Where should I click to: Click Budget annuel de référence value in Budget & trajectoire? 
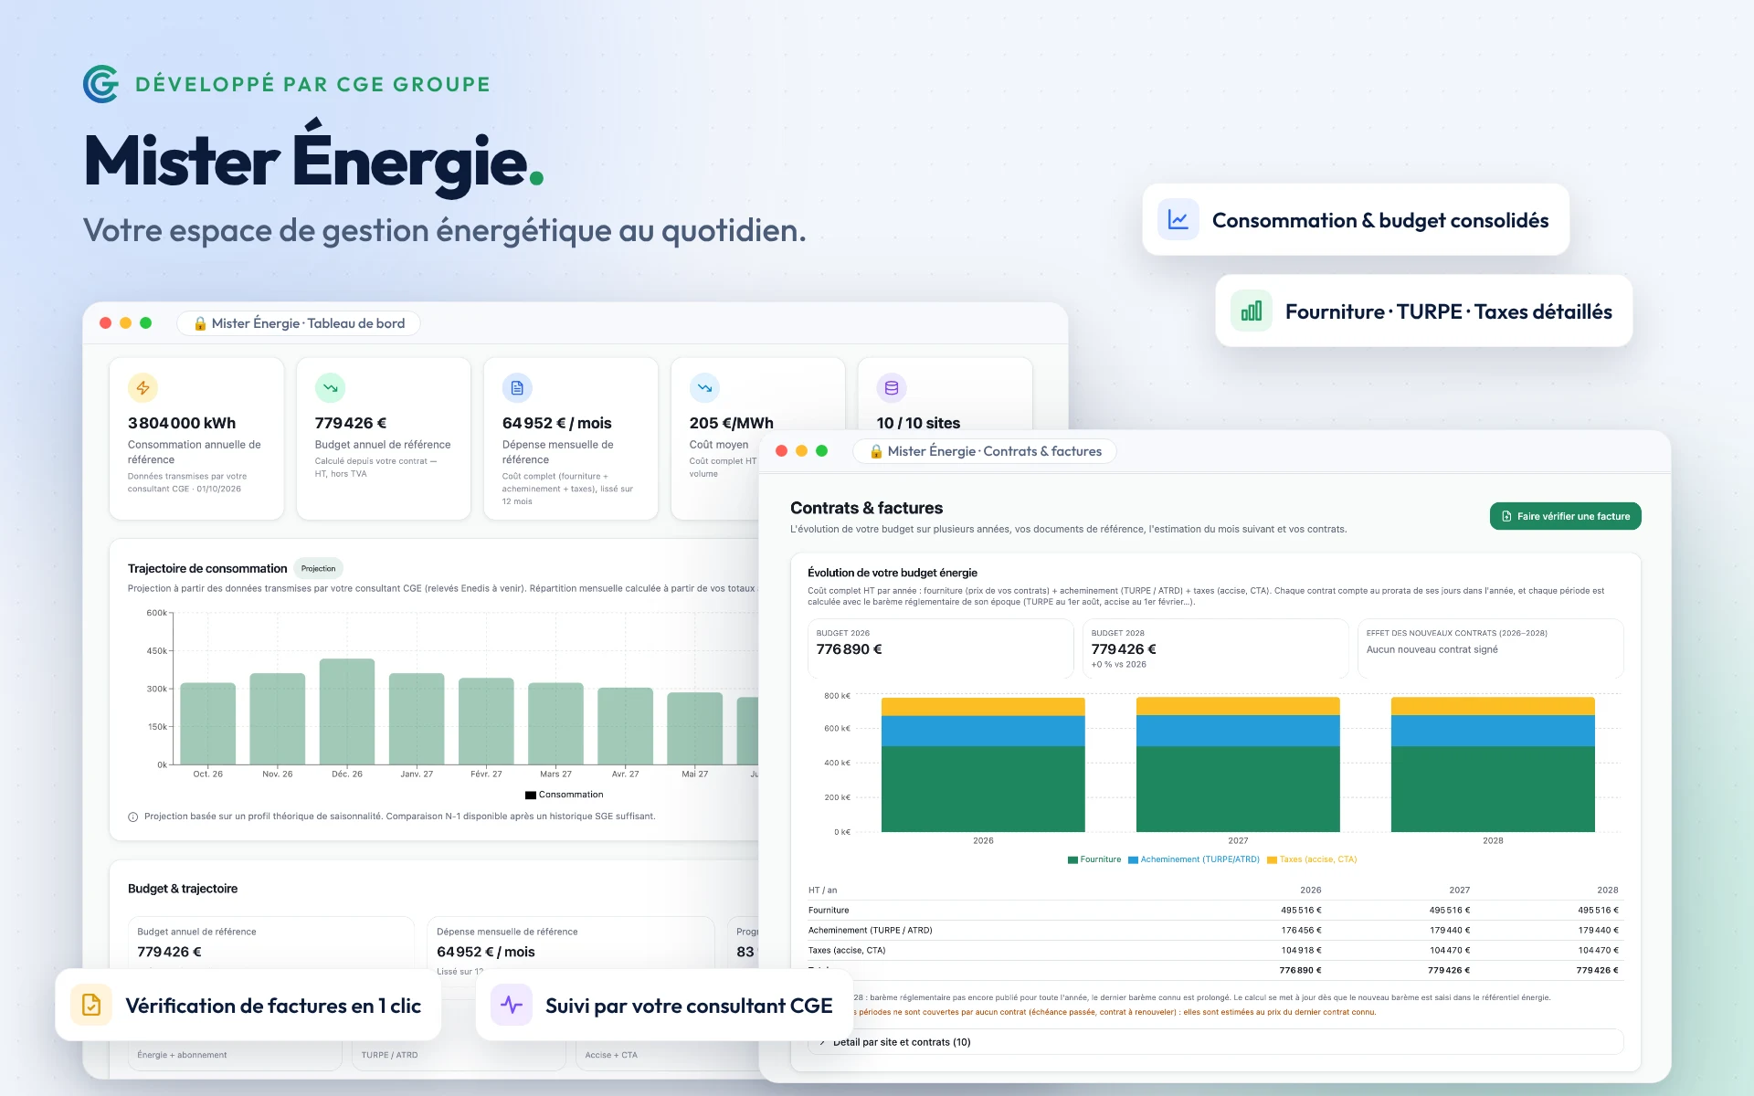tap(170, 952)
